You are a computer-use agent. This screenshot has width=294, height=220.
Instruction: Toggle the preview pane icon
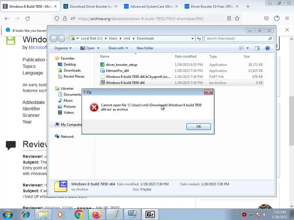(257, 48)
